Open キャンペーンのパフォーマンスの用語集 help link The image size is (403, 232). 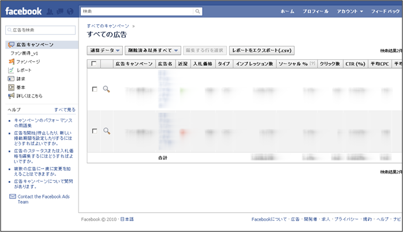[x=43, y=123]
